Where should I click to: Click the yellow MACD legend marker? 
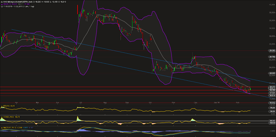point(2,128)
